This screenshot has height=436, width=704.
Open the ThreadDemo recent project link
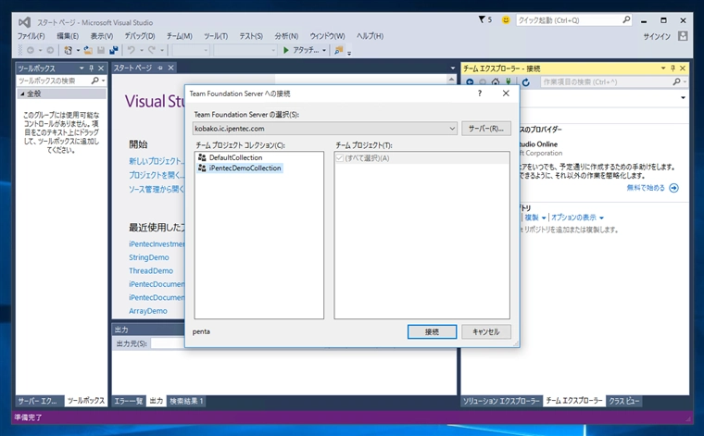click(151, 271)
